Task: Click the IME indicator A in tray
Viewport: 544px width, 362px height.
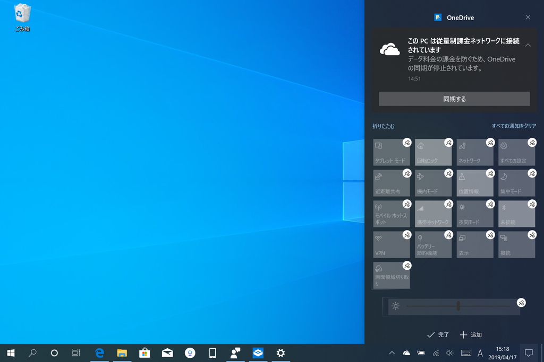Action: (x=480, y=353)
